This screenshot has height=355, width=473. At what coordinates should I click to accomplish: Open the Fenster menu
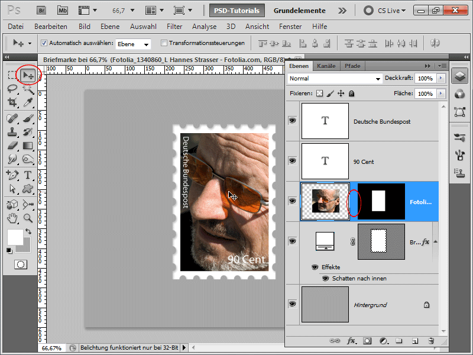(290, 27)
